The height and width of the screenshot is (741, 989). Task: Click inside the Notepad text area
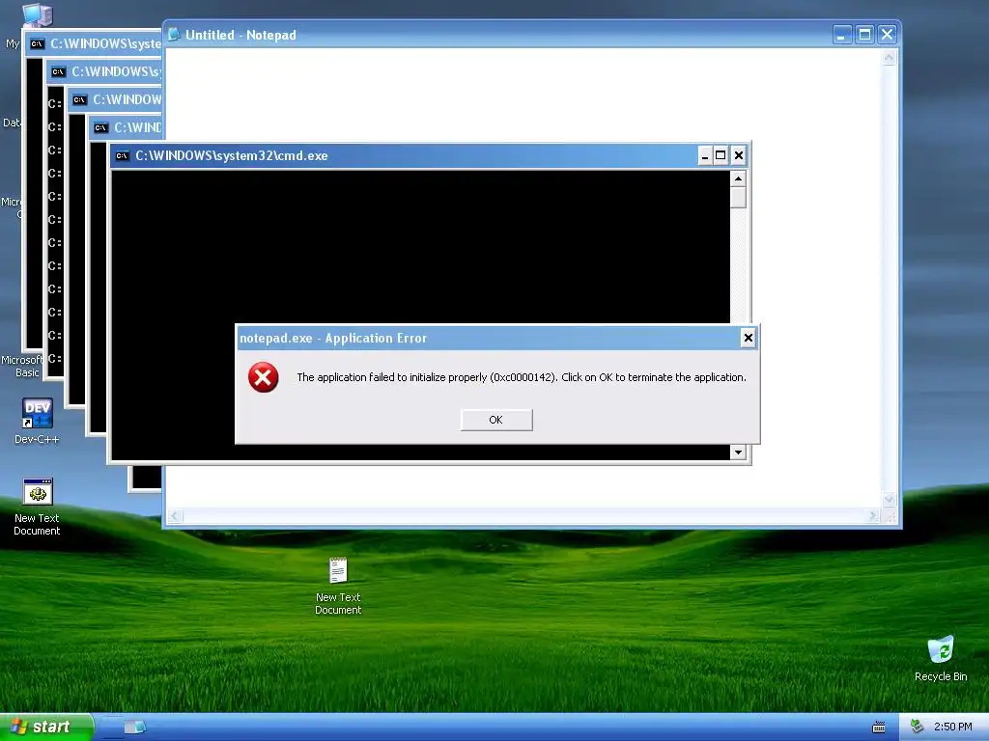pos(523,95)
